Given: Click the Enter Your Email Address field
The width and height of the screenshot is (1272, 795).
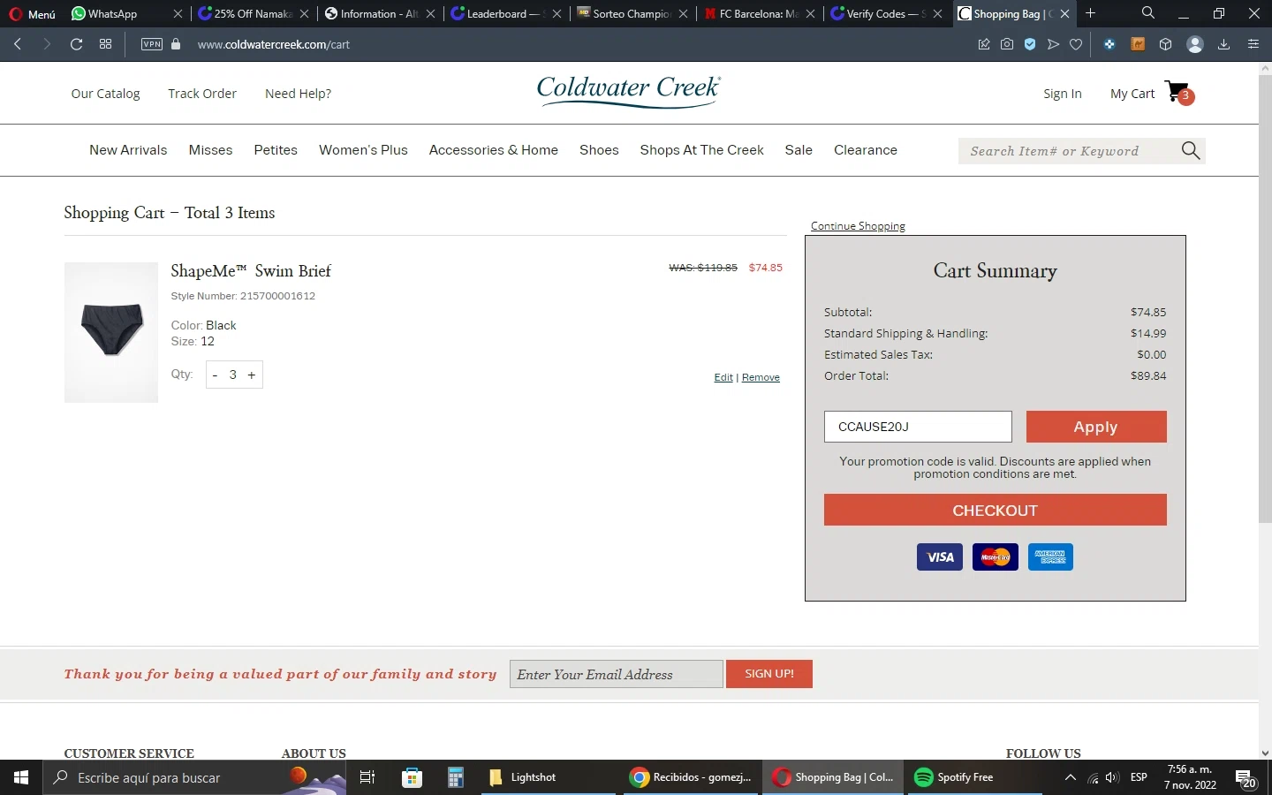Looking at the screenshot, I should coord(617,674).
